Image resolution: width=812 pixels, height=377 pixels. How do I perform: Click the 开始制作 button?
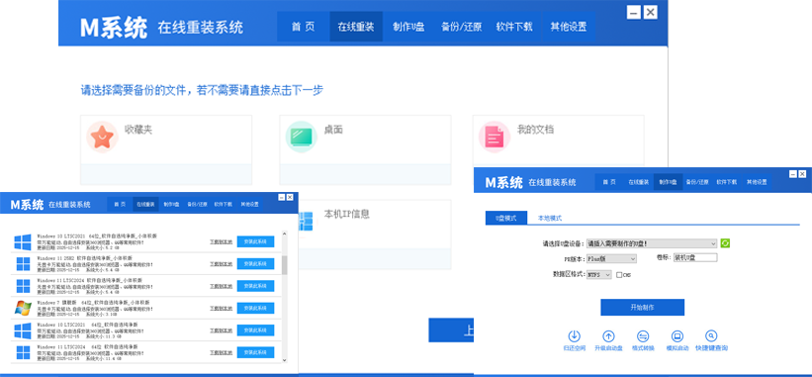(x=642, y=307)
